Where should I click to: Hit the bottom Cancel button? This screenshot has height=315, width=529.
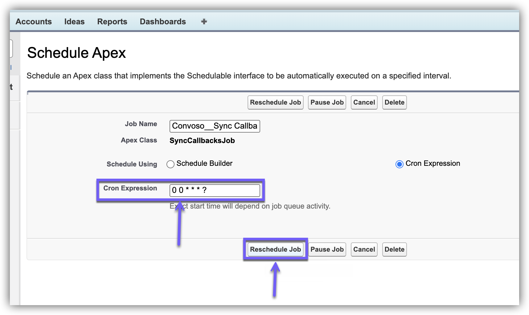coord(364,249)
